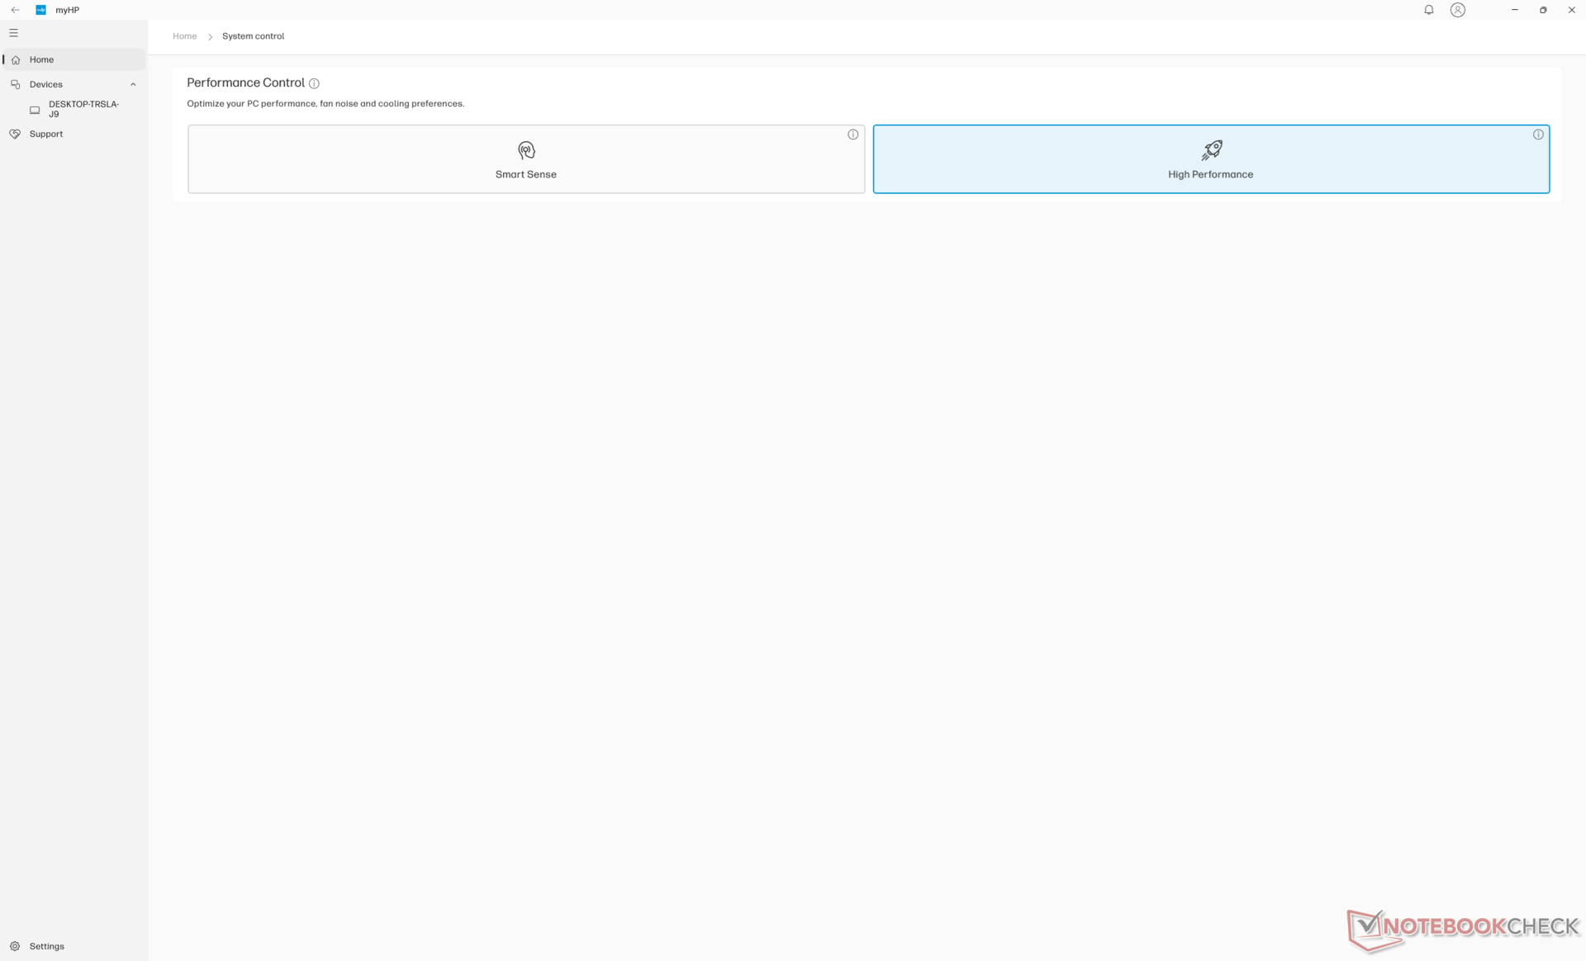
Task: Click info icon on High Performance card
Action: click(x=1537, y=135)
